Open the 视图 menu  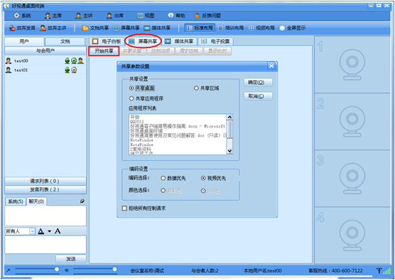tap(146, 16)
